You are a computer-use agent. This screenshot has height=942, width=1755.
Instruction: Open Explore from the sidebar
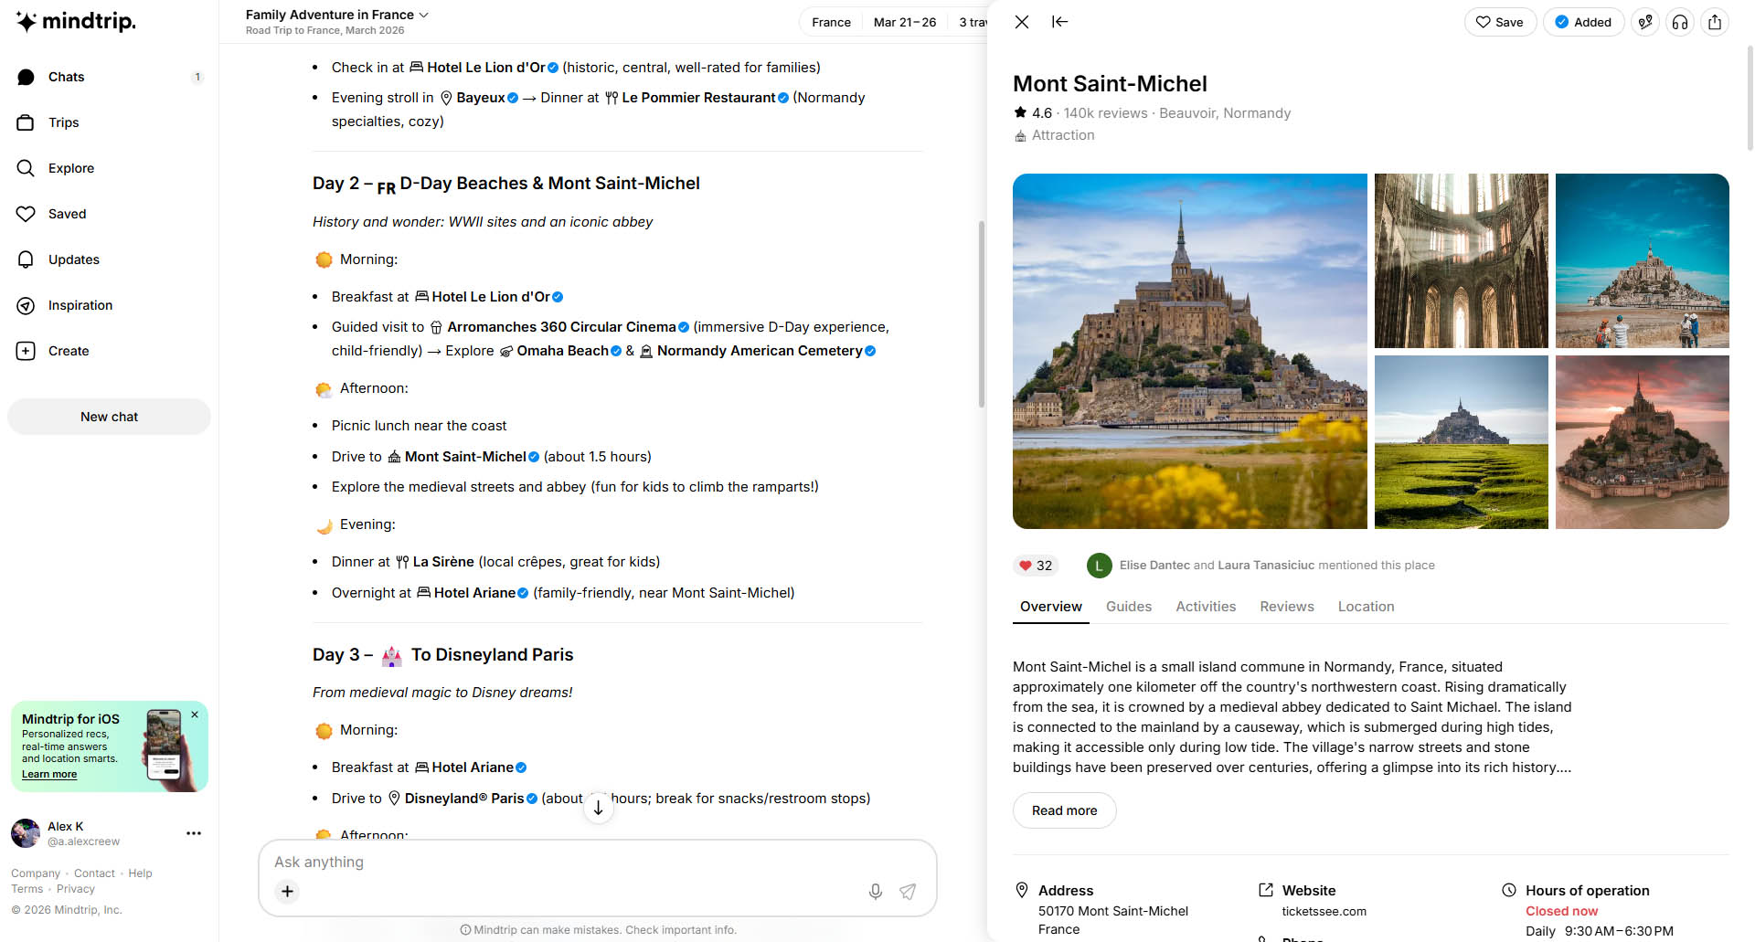click(x=71, y=168)
